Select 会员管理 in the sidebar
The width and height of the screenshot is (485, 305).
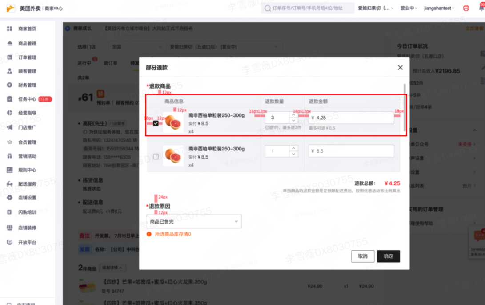coord(27,142)
